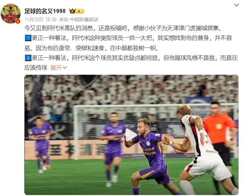Click the gold crown membership badge
The height and width of the screenshot is (196, 243).
click(x=77, y=11)
